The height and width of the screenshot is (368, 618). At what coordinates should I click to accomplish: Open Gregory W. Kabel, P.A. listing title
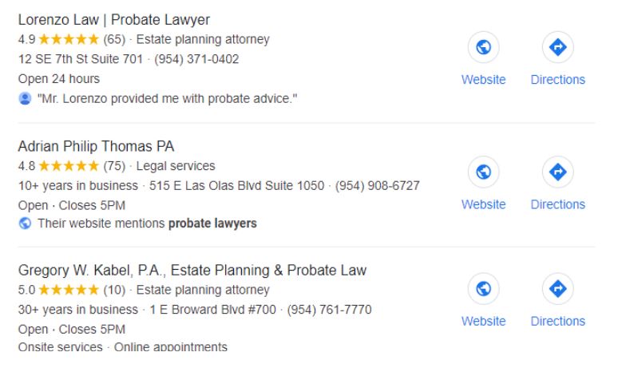click(x=192, y=271)
